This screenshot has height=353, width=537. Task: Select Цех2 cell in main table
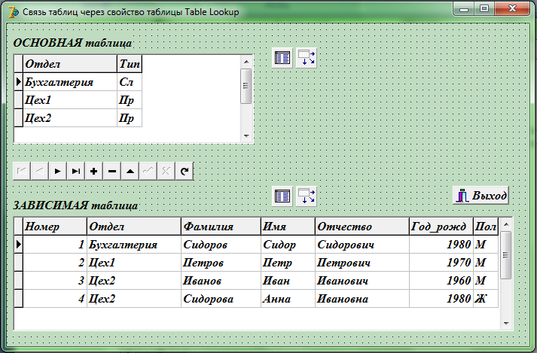70,118
